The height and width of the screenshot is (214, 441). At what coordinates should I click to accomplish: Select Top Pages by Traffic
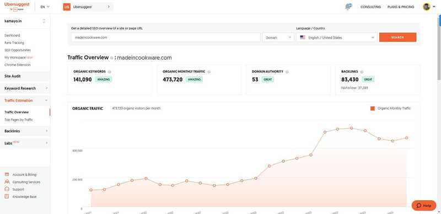19,120
